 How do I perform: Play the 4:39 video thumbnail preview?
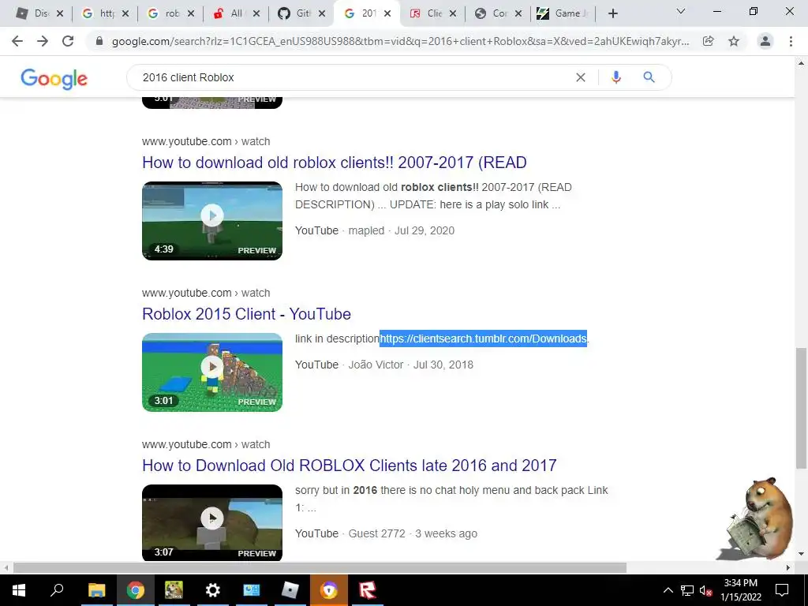click(212, 221)
